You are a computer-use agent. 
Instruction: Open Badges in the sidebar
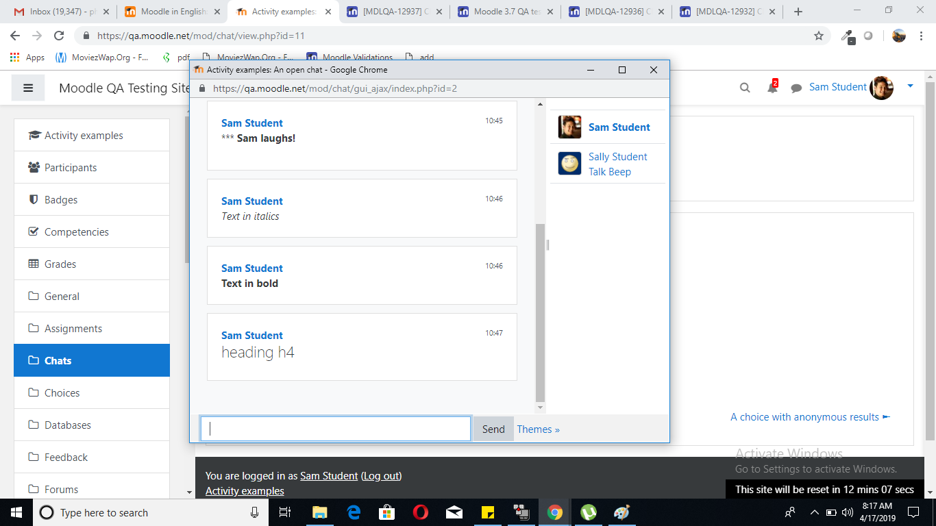coord(92,199)
